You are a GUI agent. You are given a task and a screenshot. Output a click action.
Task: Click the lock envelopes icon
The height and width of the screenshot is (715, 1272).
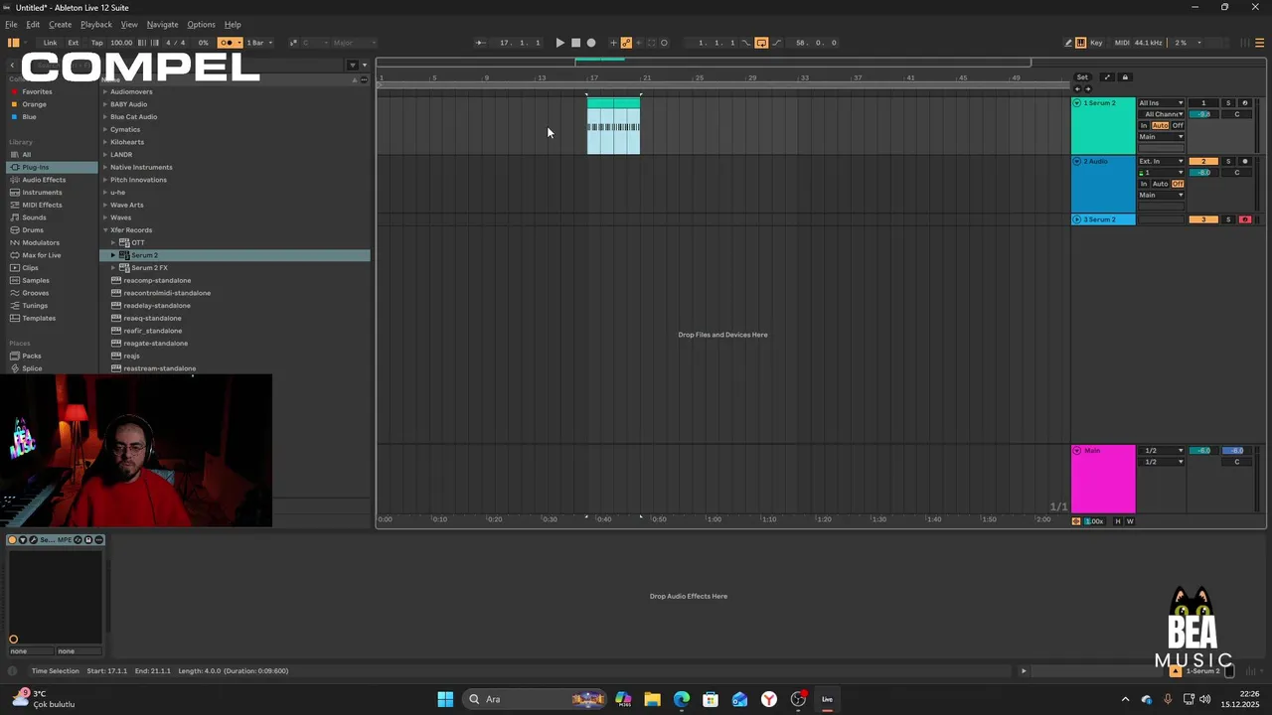click(1125, 77)
